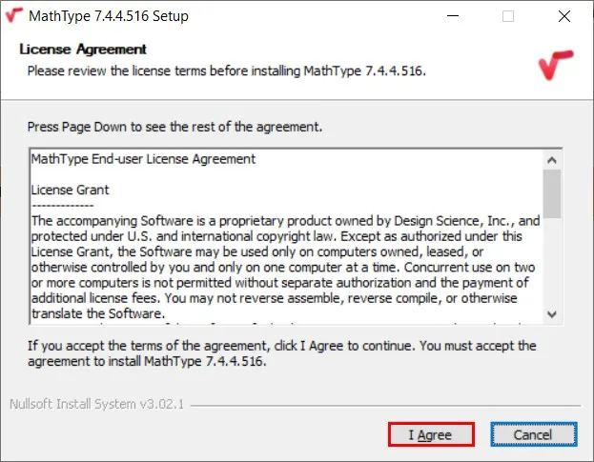This screenshot has width=594, height=462.
Task: Click the license box scroll-up arrow
Action: (x=552, y=158)
